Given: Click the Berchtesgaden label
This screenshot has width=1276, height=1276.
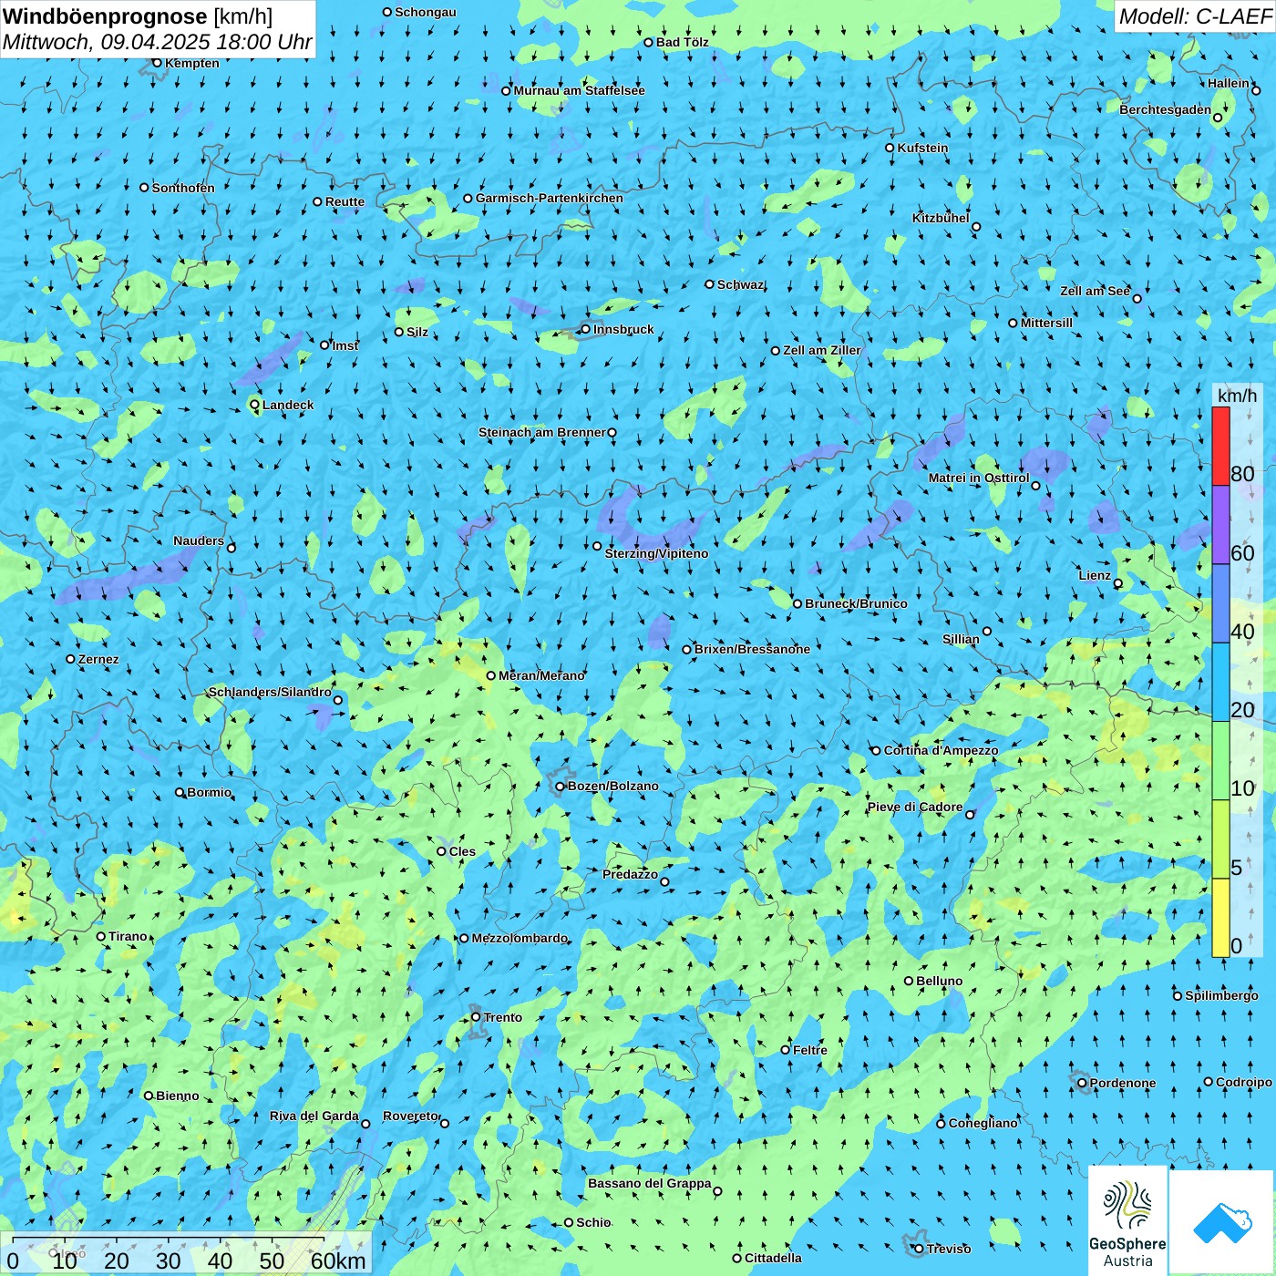Looking at the screenshot, I should (x=1166, y=109).
